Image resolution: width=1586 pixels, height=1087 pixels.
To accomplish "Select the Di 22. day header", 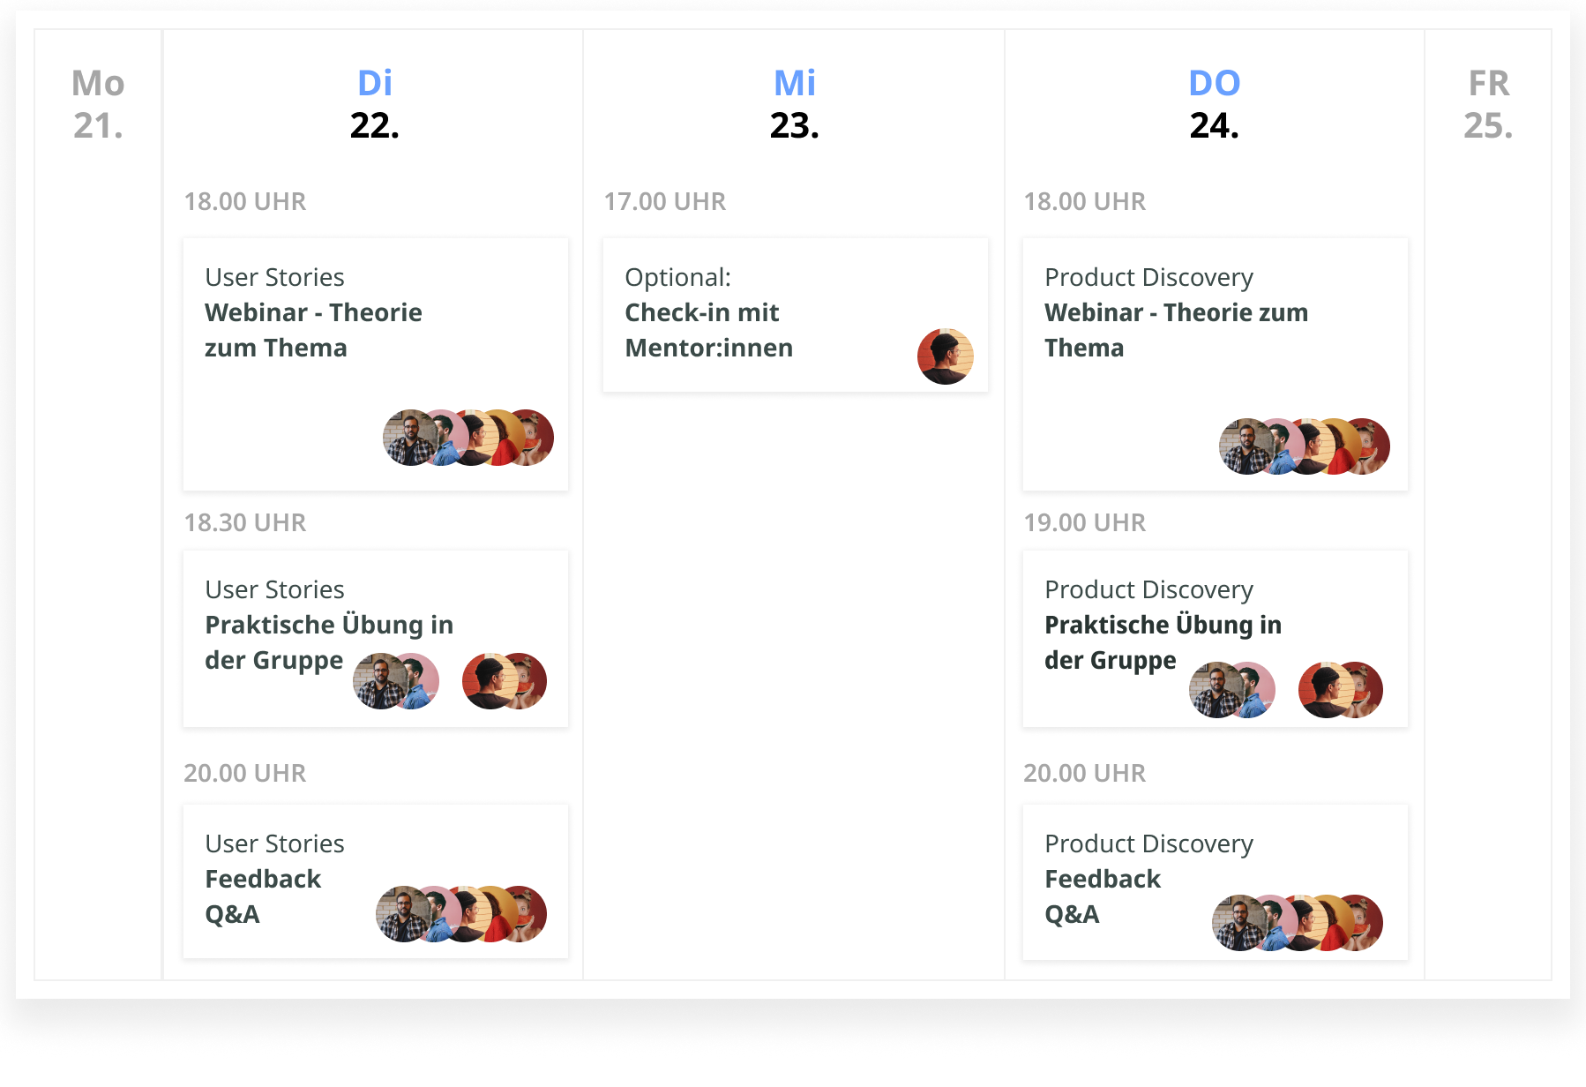I will coord(375,104).
